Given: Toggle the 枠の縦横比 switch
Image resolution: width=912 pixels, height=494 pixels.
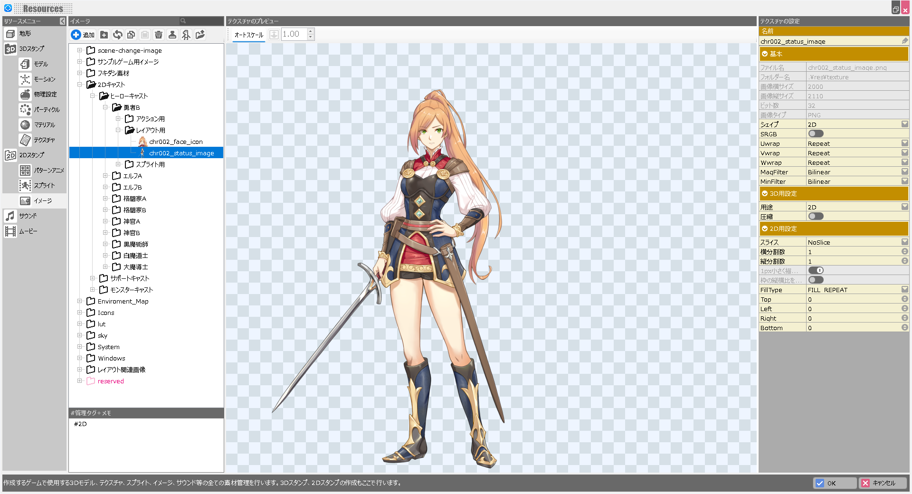Looking at the screenshot, I should (816, 280).
